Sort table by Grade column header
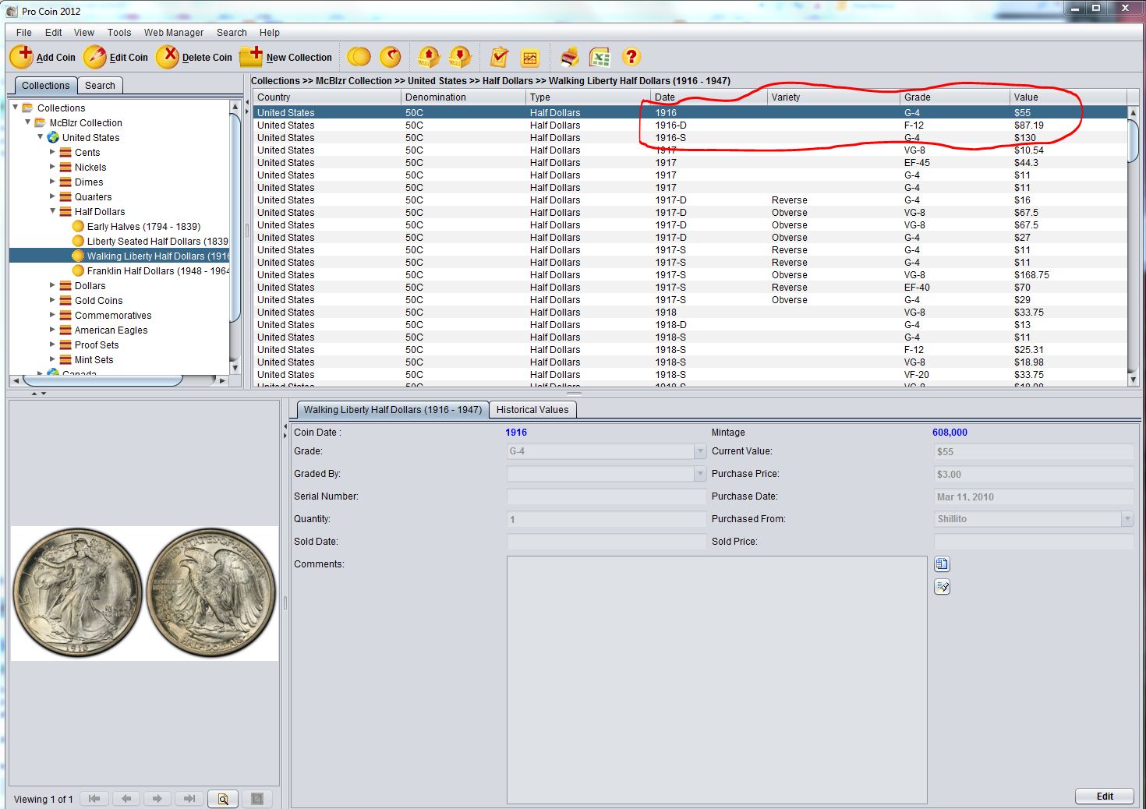The height and width of the screenshot is (809, 1146). click(954, 97)
